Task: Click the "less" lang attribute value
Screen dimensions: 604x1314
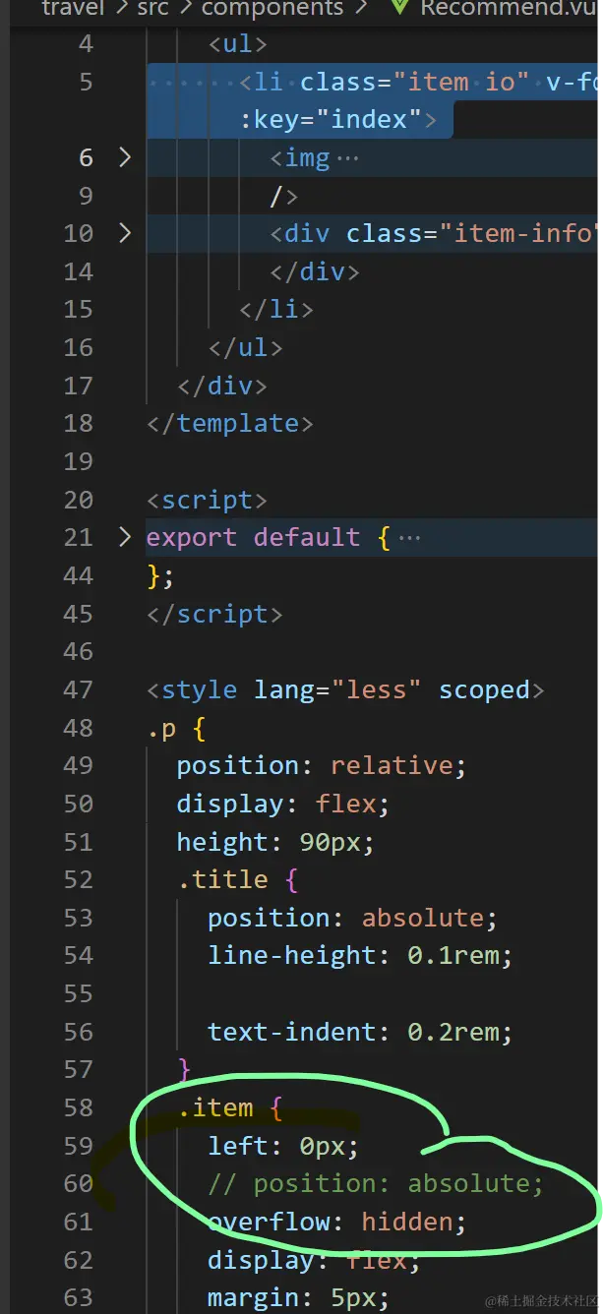Action: click(378, 690)
